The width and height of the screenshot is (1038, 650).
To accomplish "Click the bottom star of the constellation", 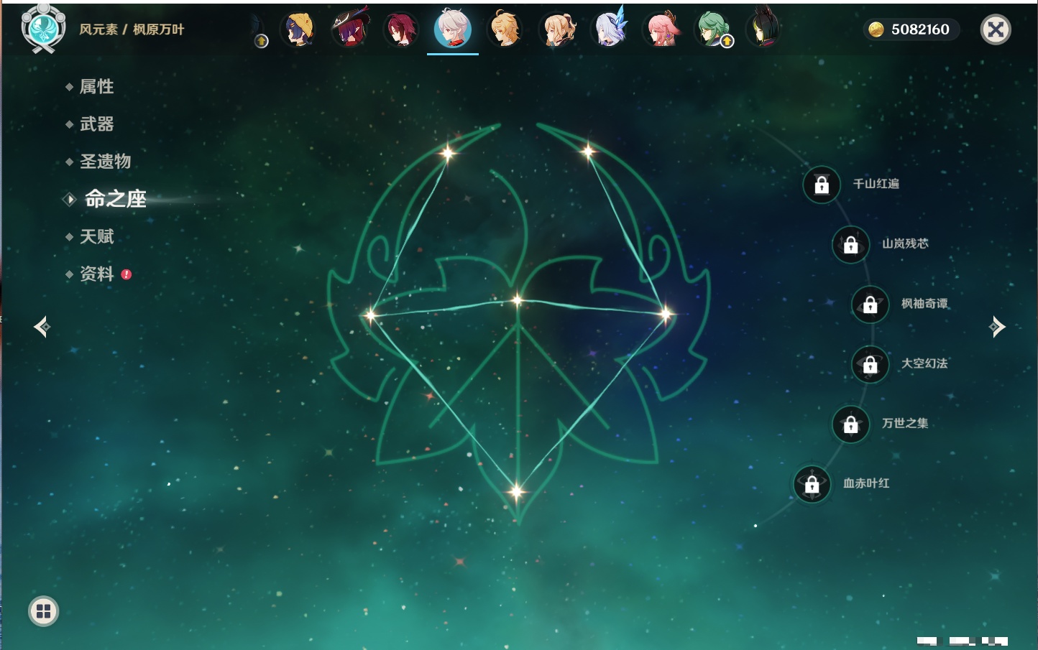I will [x=516, y=492].
